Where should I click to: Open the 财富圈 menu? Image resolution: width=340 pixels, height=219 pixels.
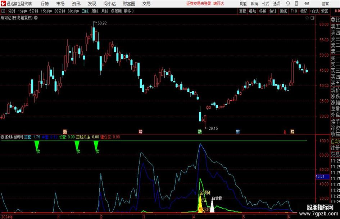tap(129, 4)
